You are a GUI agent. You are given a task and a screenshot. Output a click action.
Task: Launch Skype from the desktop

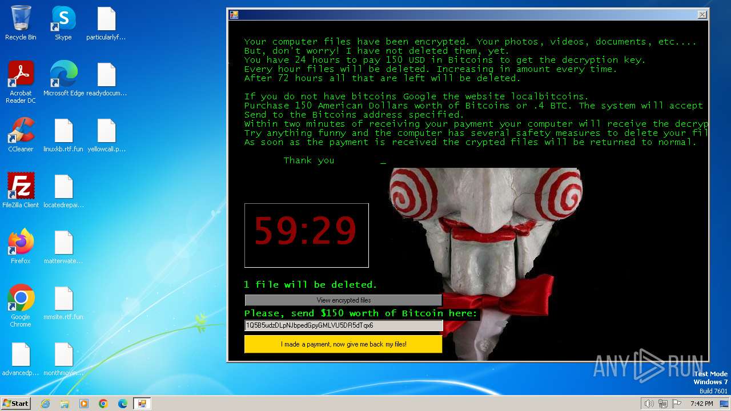[63, 23]
